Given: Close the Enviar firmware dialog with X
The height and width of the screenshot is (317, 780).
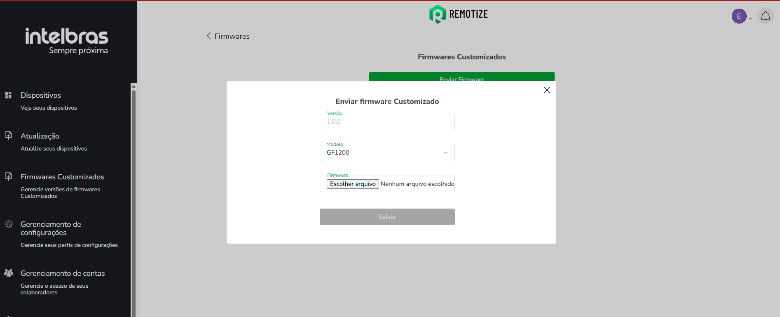Looking at the screenshot, I should [x=547, y=90].
